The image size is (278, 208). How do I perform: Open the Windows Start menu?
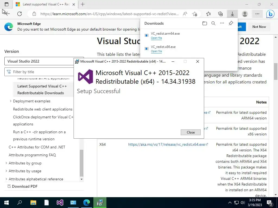[7, 203]
